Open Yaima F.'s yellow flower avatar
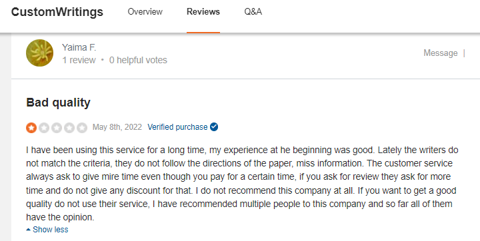 pos(39,53)
